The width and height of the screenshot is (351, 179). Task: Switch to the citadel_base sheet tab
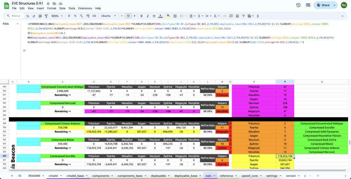[x=75, y=176]
